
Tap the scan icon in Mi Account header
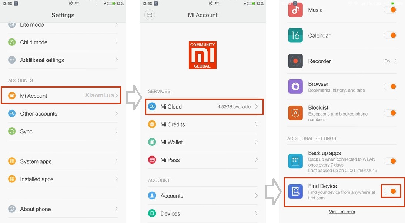tap(150, 15)
